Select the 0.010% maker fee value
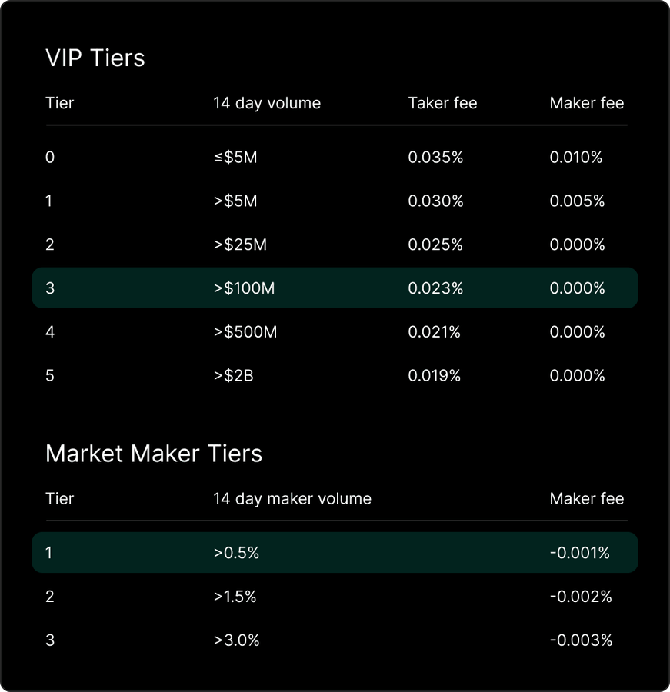Viewport: 670px width, 692px height. point(576,158)
